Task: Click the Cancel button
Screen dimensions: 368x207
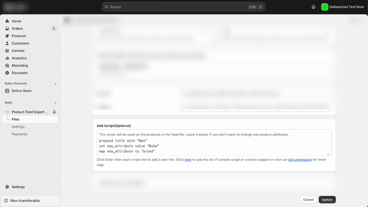Action: pos(308,199)
